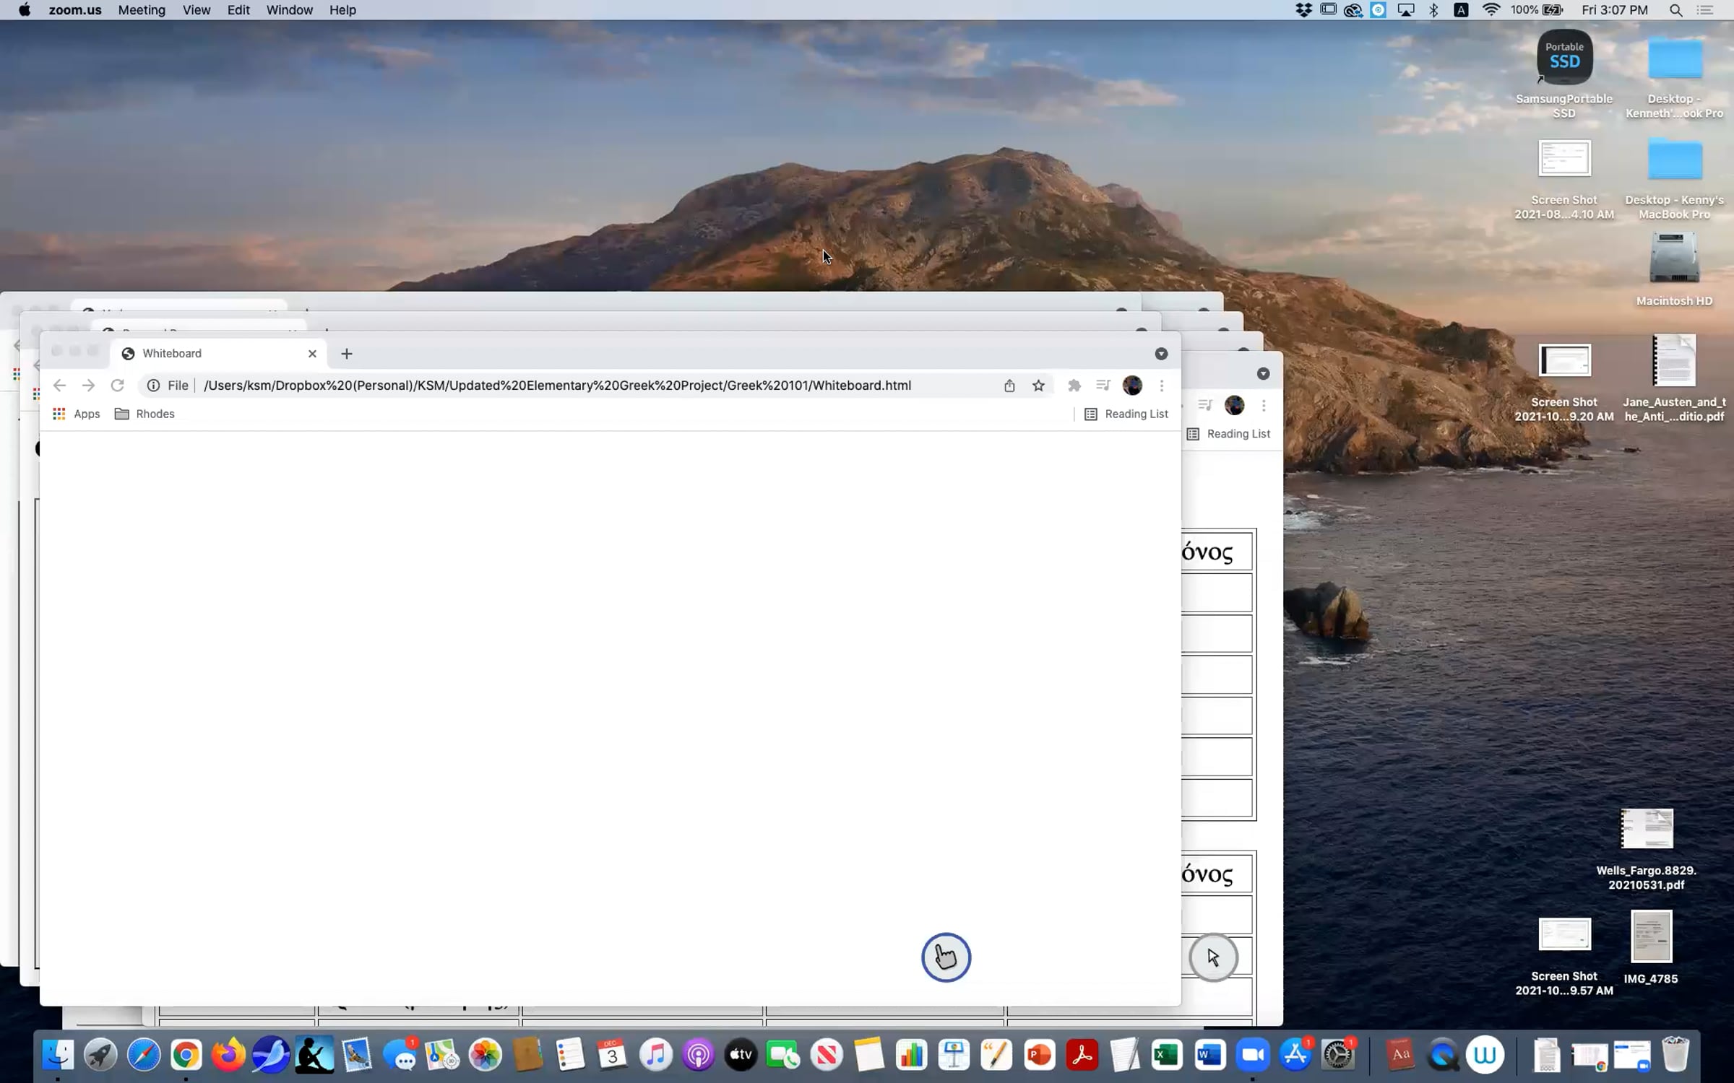Open tab search dropdown in rear Chrome window

coord(1263,373)
